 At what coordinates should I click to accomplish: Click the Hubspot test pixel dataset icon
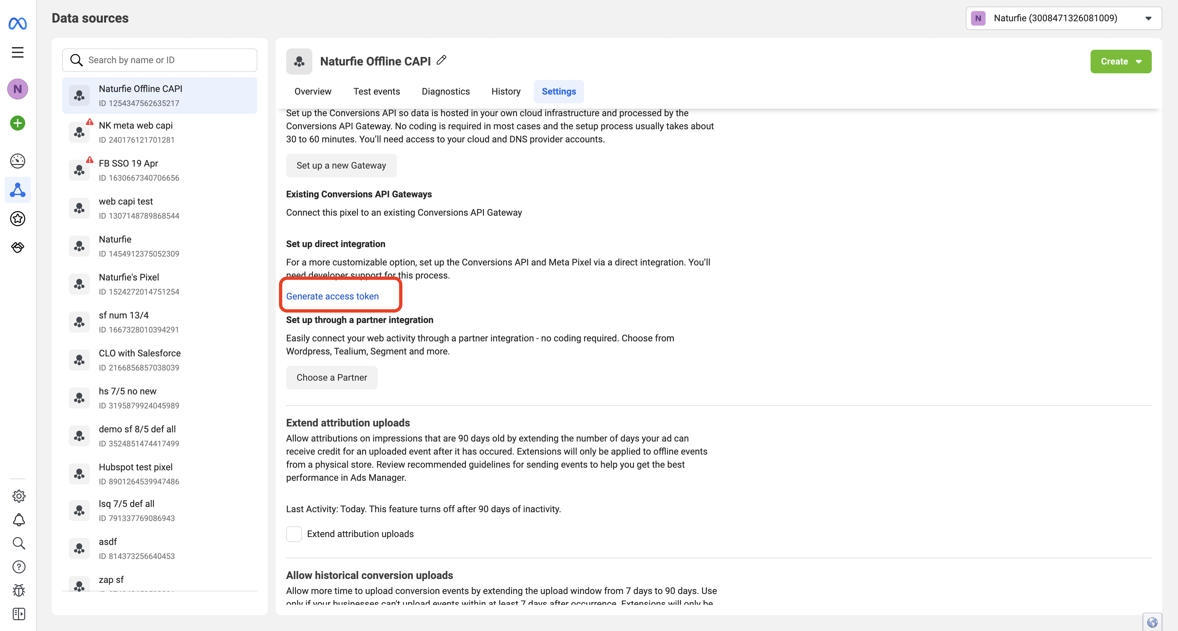pyautogui.click(x=79, y=474)
